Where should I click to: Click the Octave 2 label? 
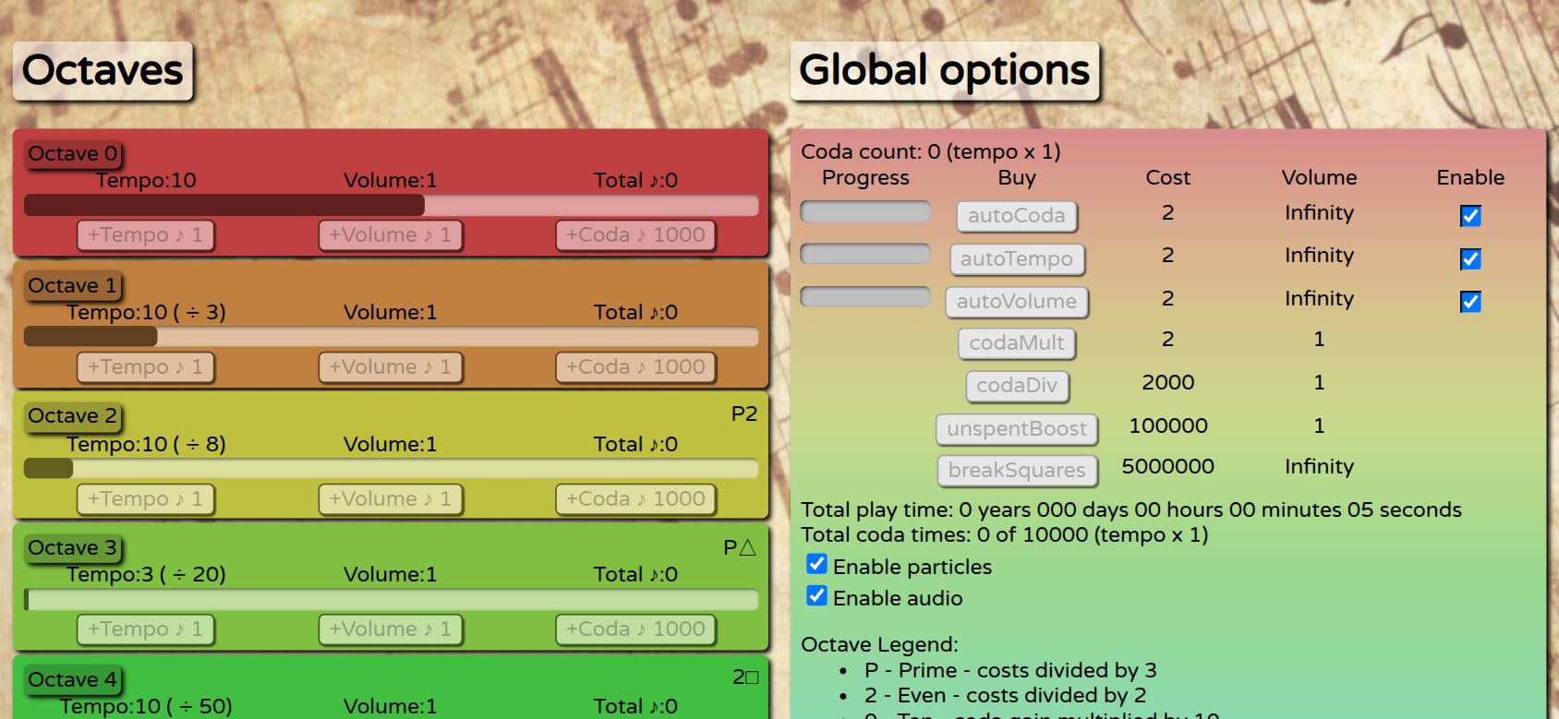pos(73,416)
